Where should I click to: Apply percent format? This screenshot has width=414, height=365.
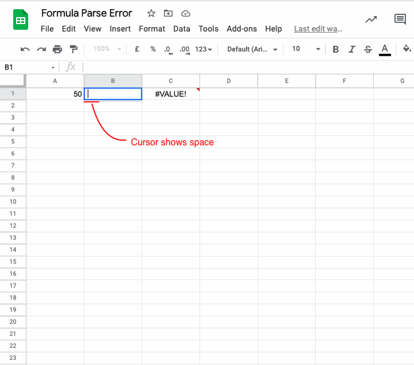153,49
